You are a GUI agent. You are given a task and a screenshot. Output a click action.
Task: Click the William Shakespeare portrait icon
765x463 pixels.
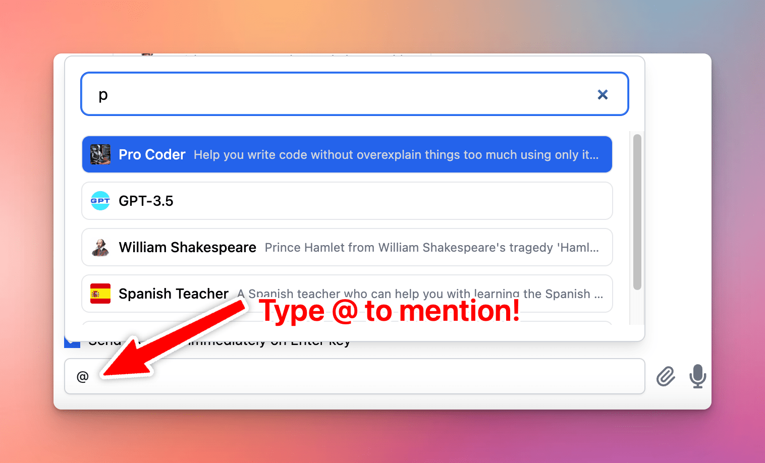[x=100, y=247]
